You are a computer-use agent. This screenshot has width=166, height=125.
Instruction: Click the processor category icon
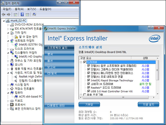(x=12, y=105)
